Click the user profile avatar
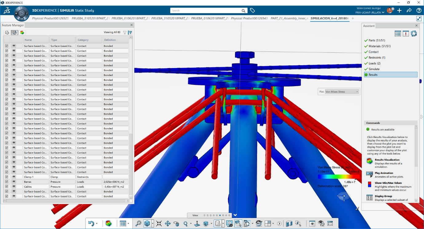This screenshot has height=229, width=424. pyautogui.click(x=390, y=10)
